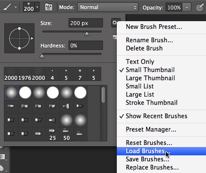Expand the Opacity dropdown arrow

187,7
